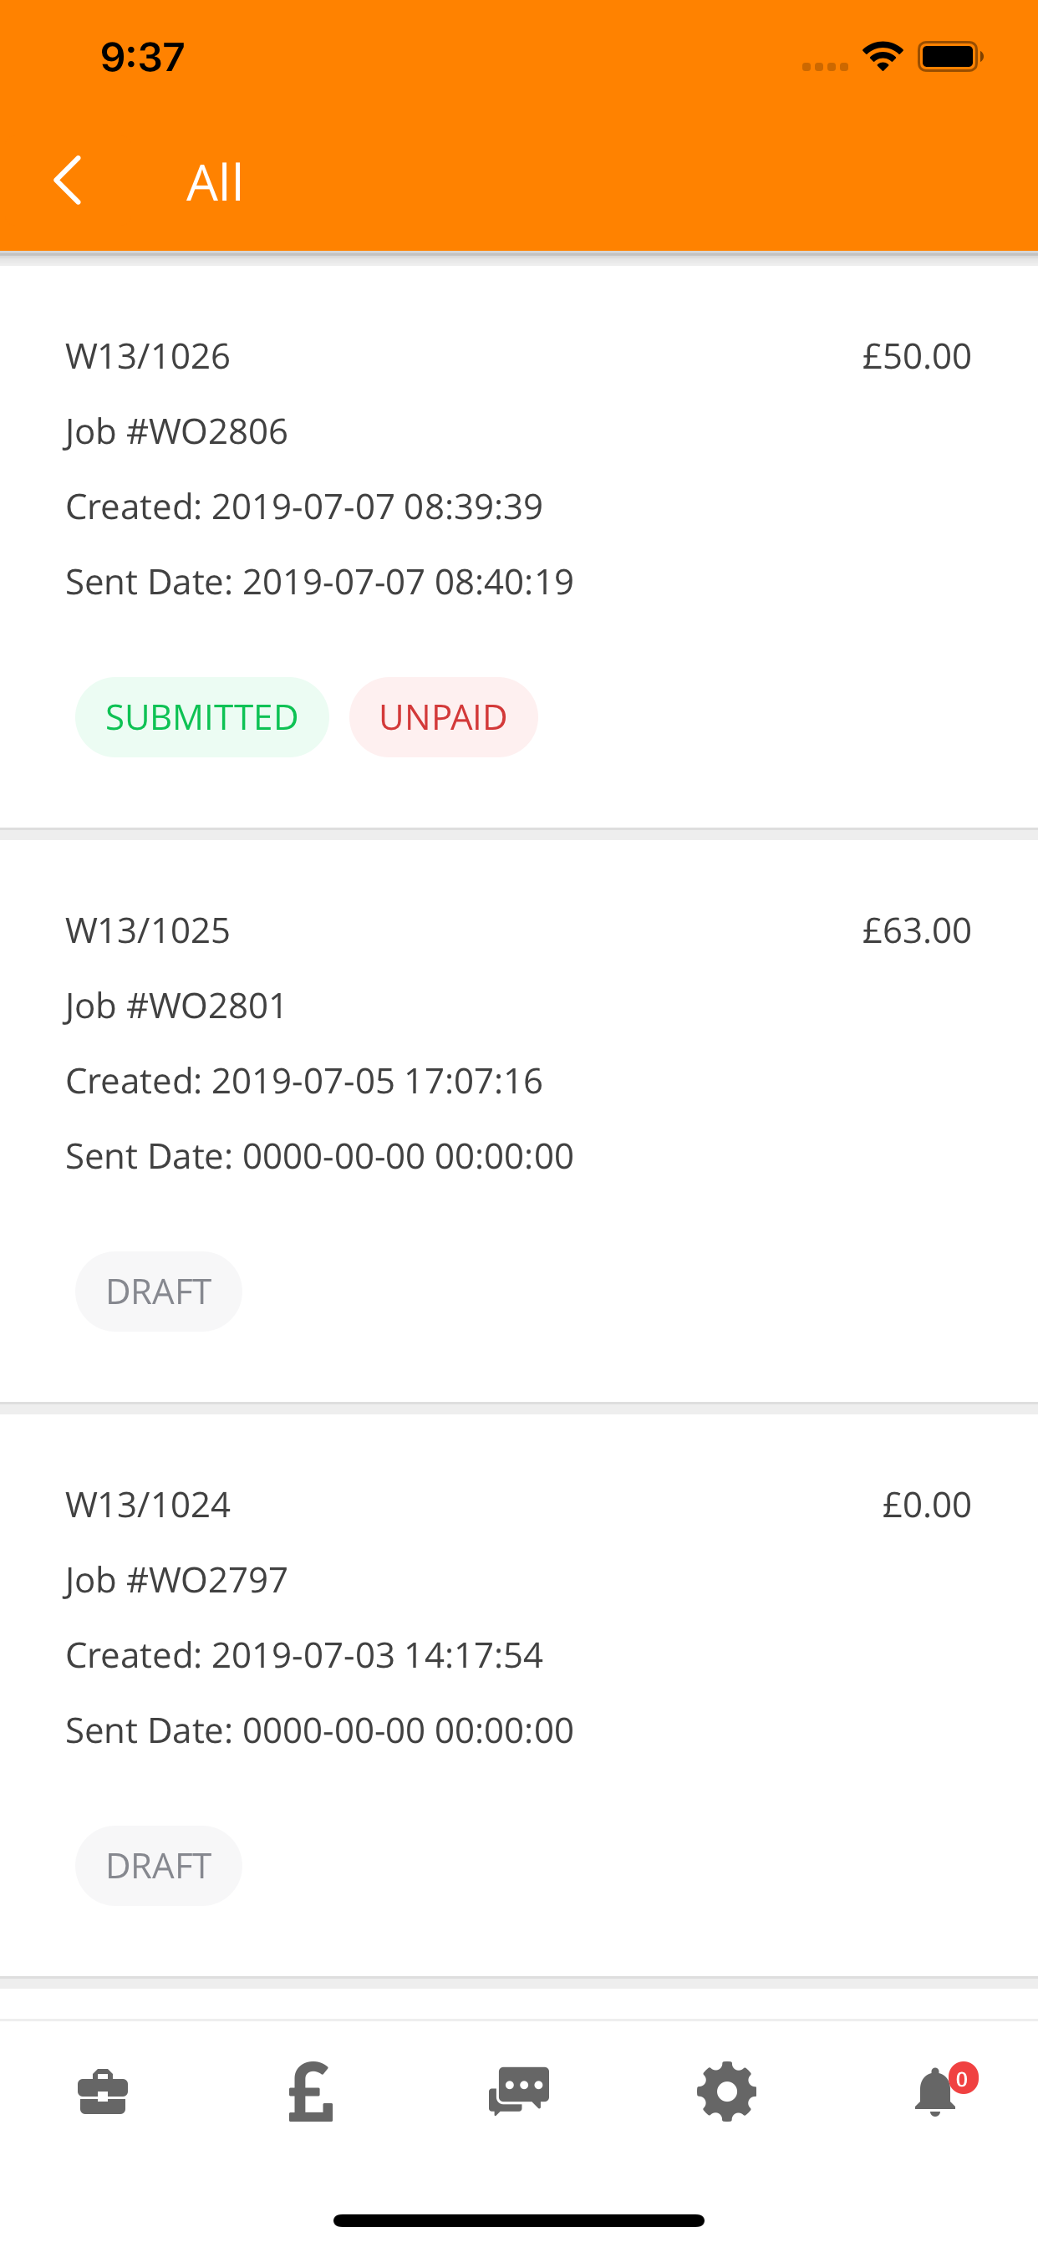
Task: Tap Job #WO2806 reference
Action: [176, 432]
